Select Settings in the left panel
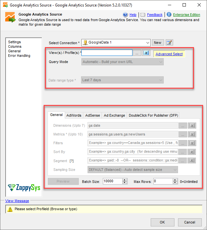 tap(14, 42)
